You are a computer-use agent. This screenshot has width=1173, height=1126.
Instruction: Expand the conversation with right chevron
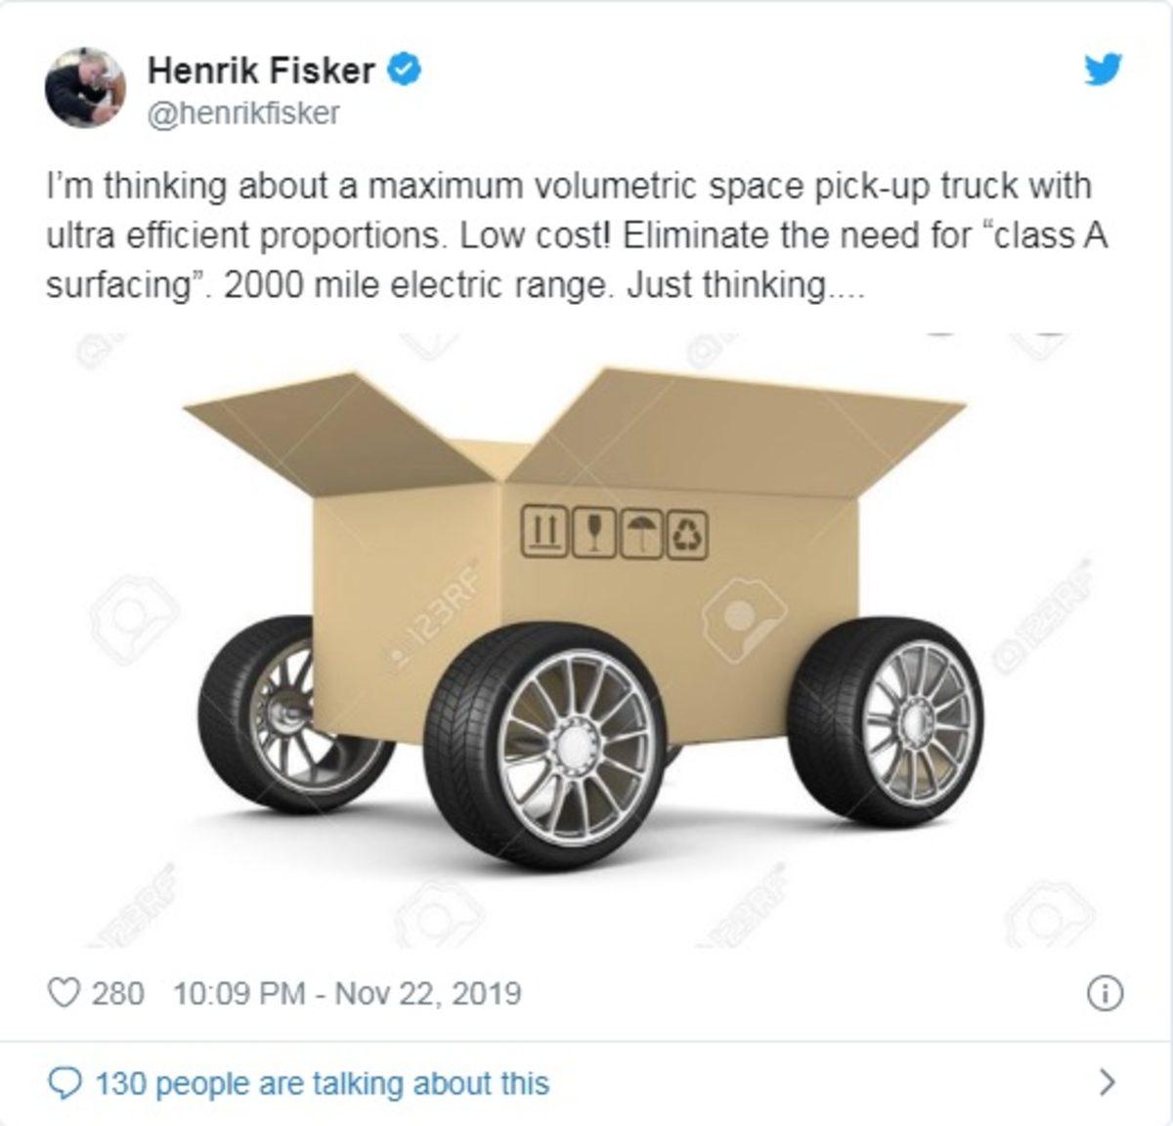pos(1107,1082)
